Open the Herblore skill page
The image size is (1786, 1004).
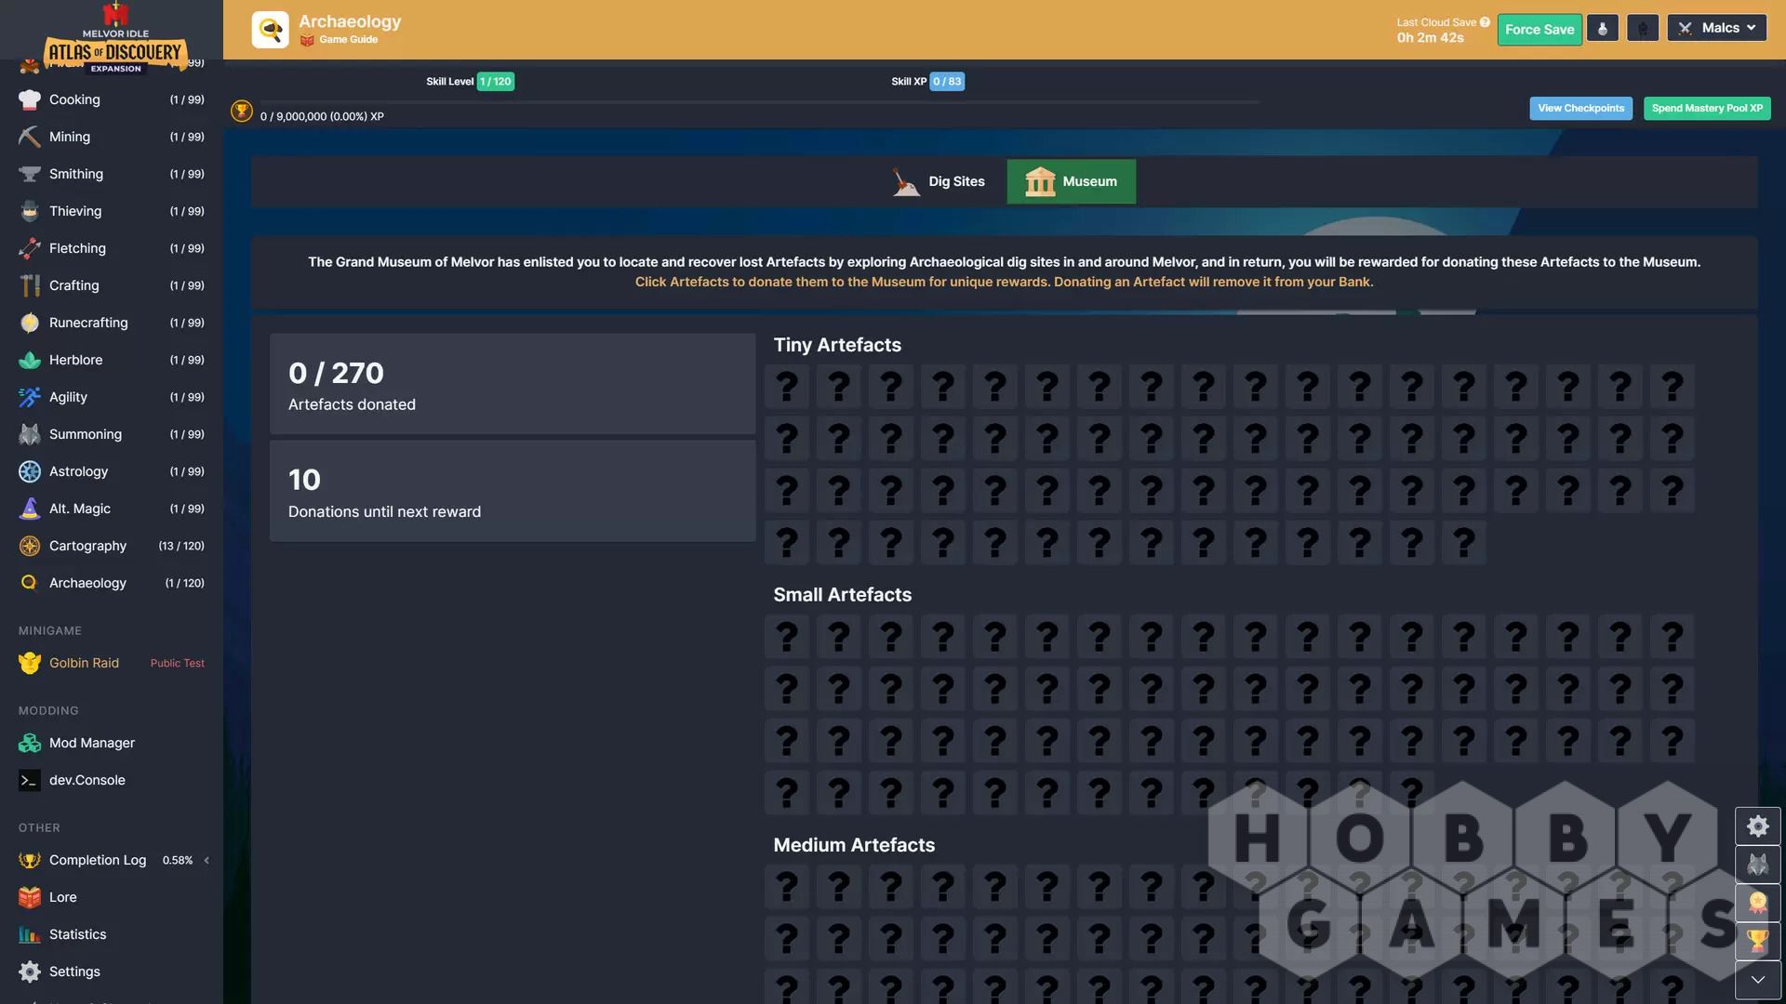tap(112, 360)
